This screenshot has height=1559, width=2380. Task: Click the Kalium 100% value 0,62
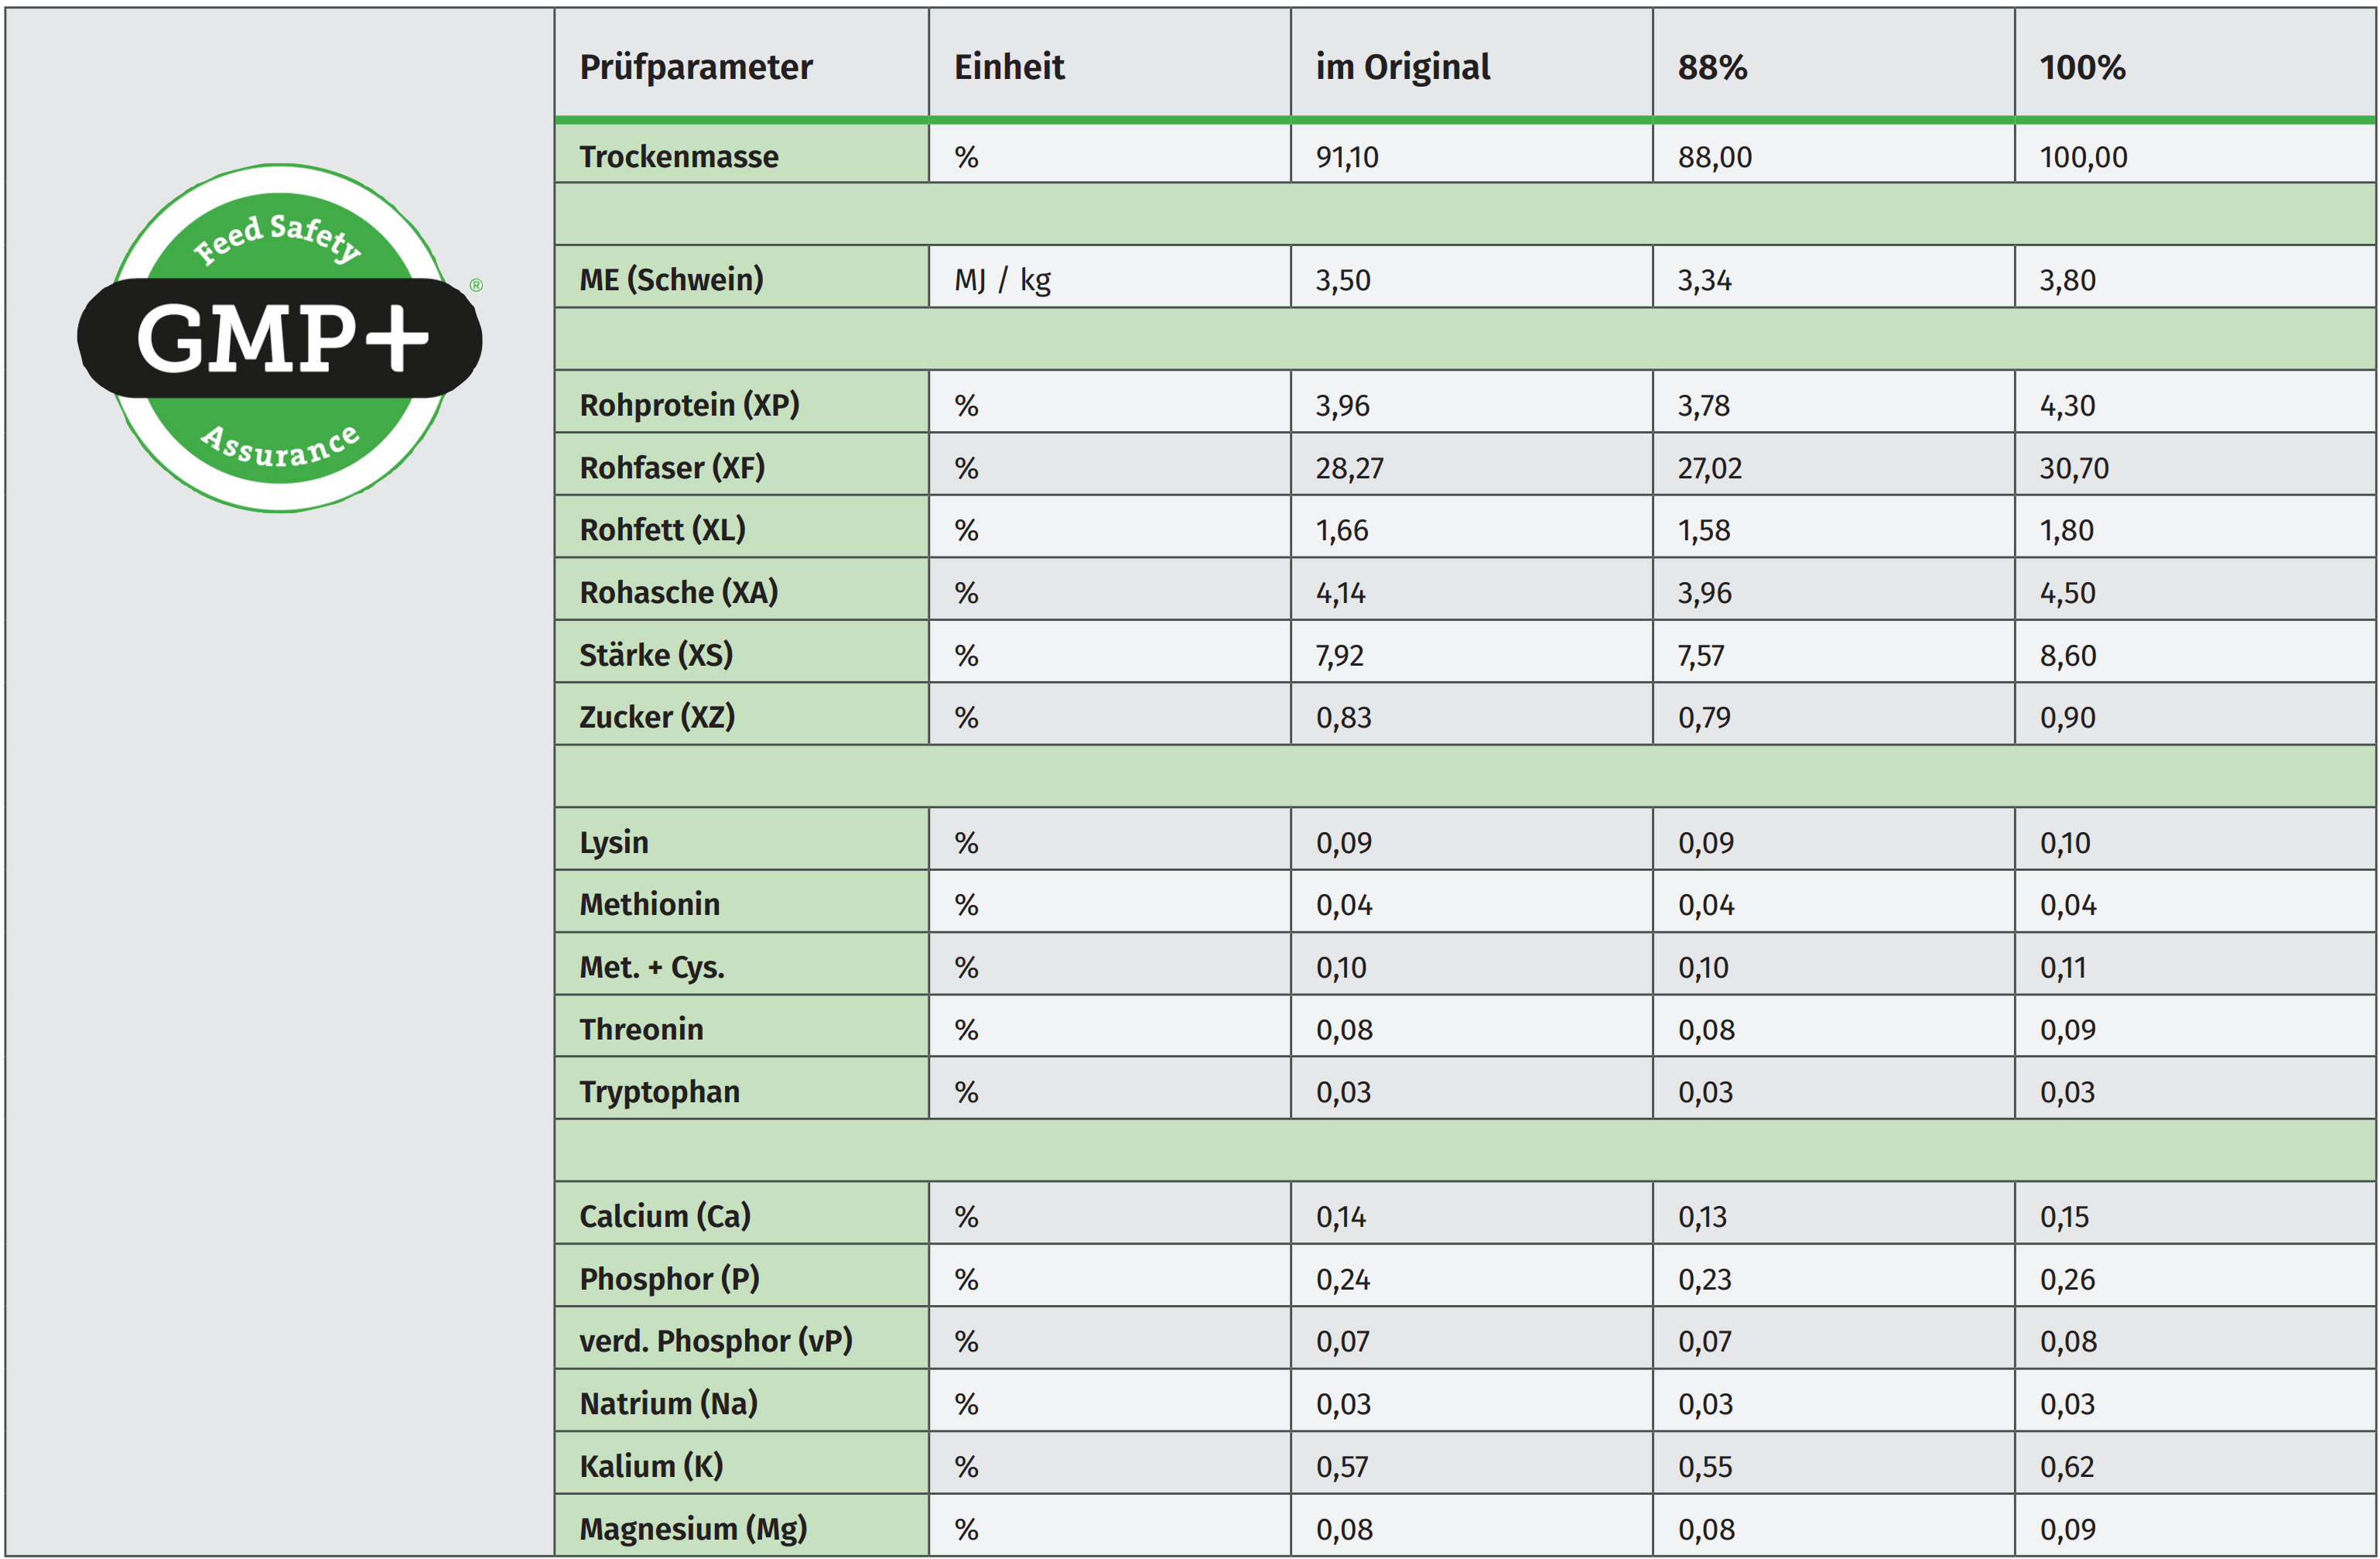pos(2067,1467)
